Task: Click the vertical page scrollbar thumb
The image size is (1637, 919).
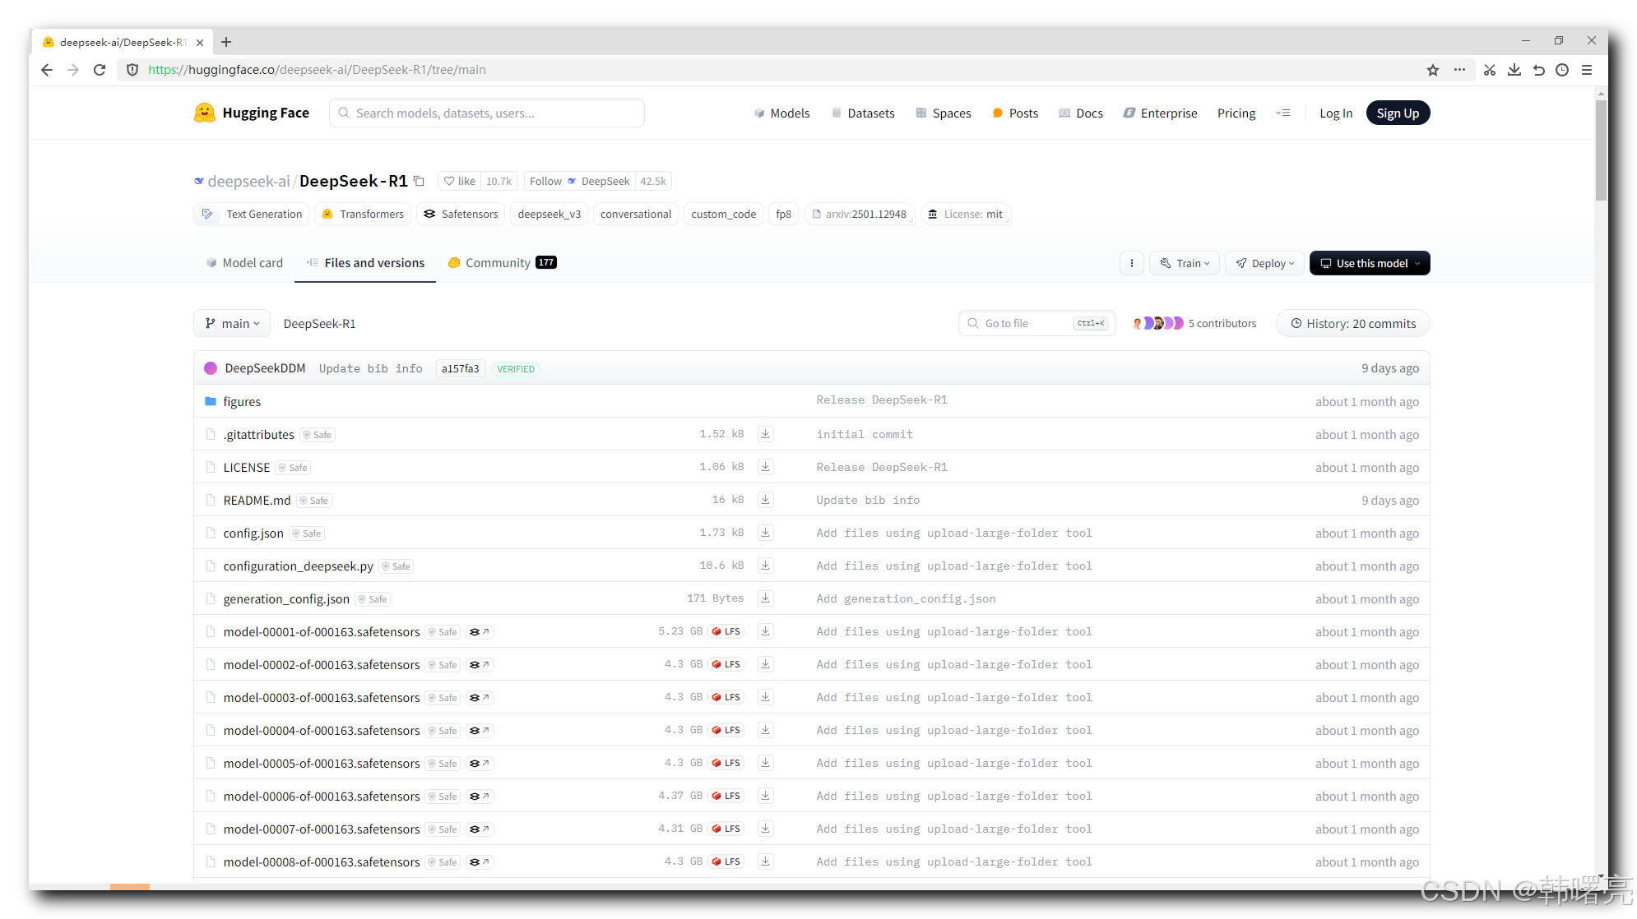Action: pos(1600,148)
